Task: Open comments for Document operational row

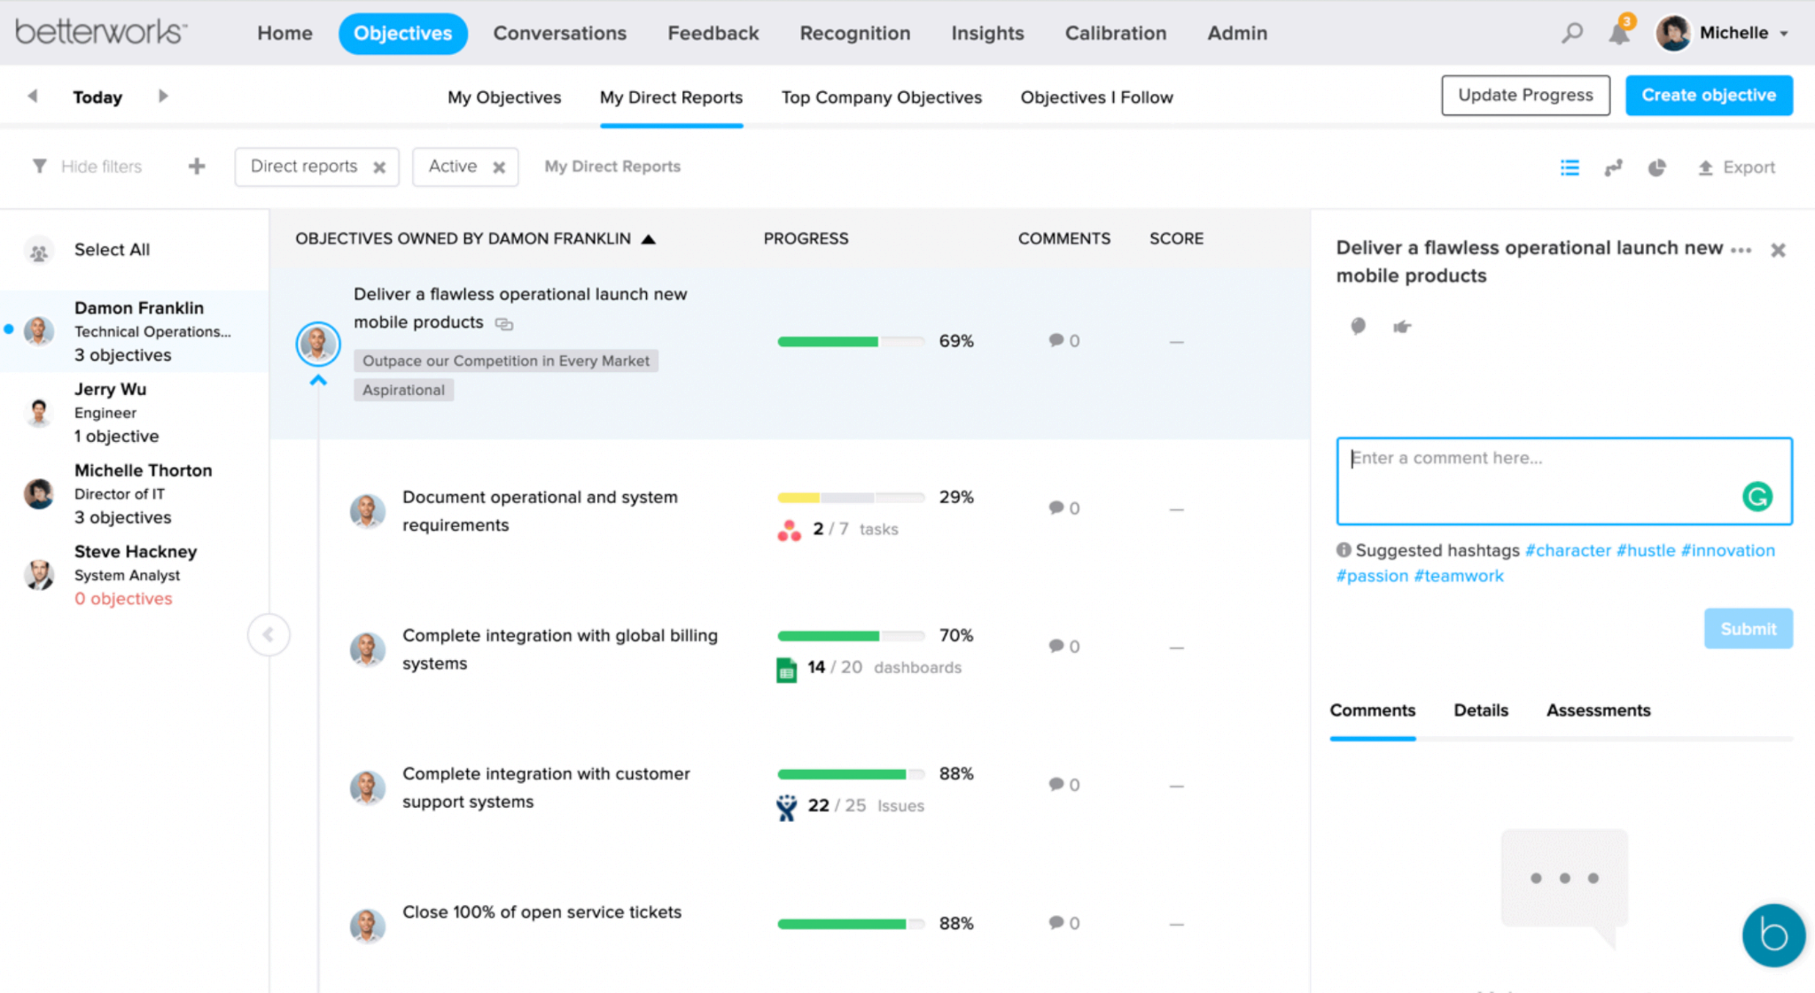Action: point(1063,508)
